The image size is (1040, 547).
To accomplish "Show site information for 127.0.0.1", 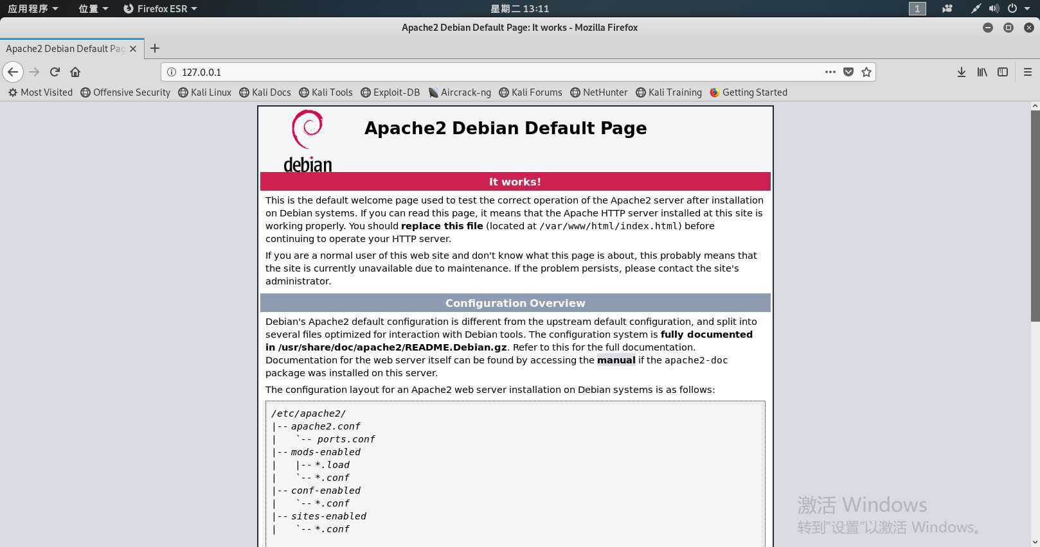I will [172, 72].
